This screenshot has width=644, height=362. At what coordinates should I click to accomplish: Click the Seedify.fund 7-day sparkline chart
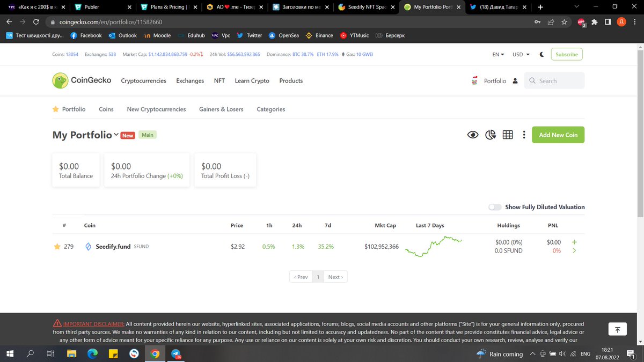[433, 247]
